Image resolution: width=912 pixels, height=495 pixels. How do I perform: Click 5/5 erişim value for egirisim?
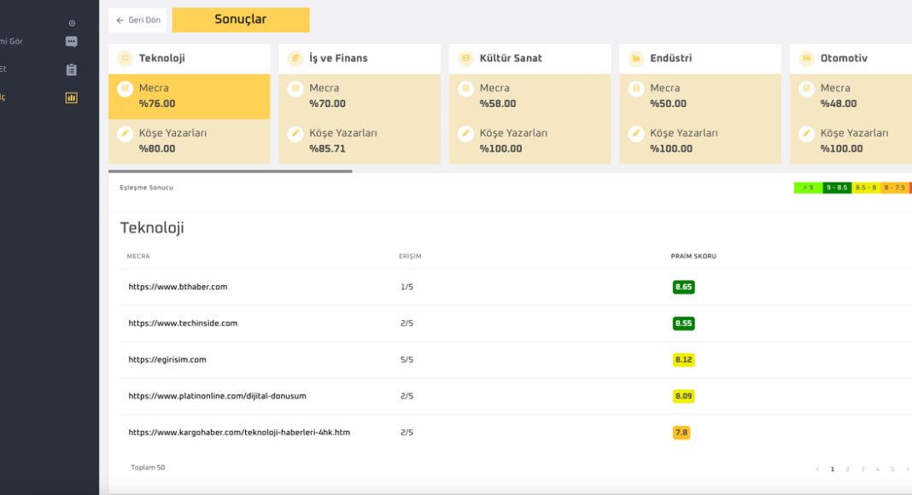tap(406, 359)
